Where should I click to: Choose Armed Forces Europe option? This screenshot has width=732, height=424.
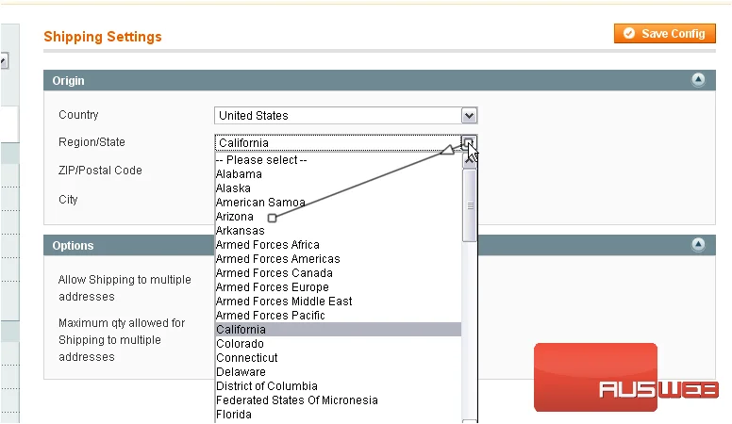(338, 286)
